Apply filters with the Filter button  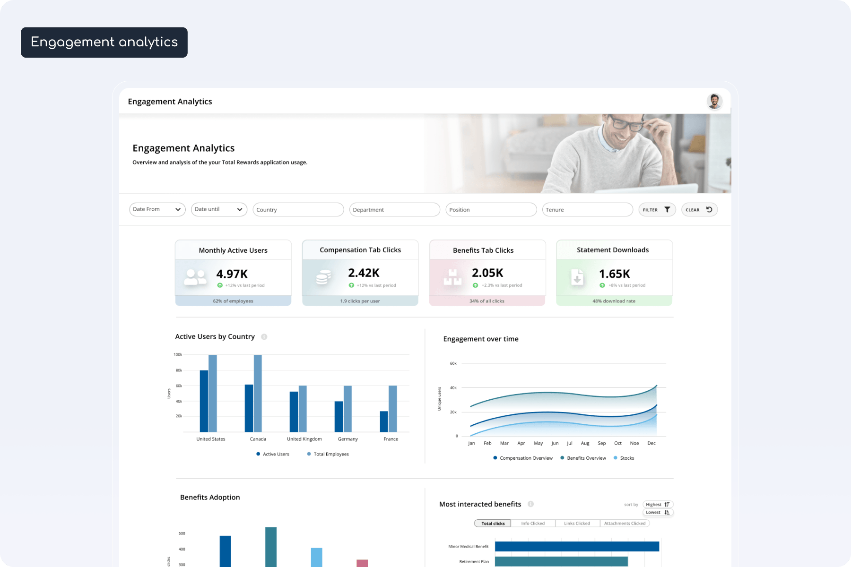tap(656, 210)
